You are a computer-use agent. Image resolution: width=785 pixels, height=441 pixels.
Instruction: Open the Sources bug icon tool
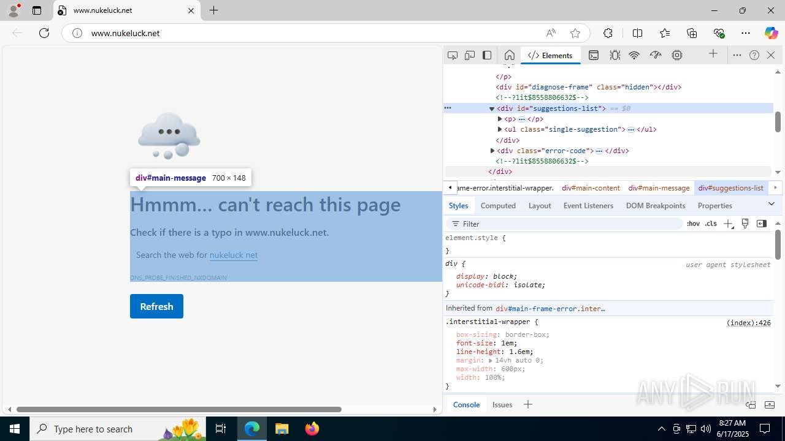615,55
